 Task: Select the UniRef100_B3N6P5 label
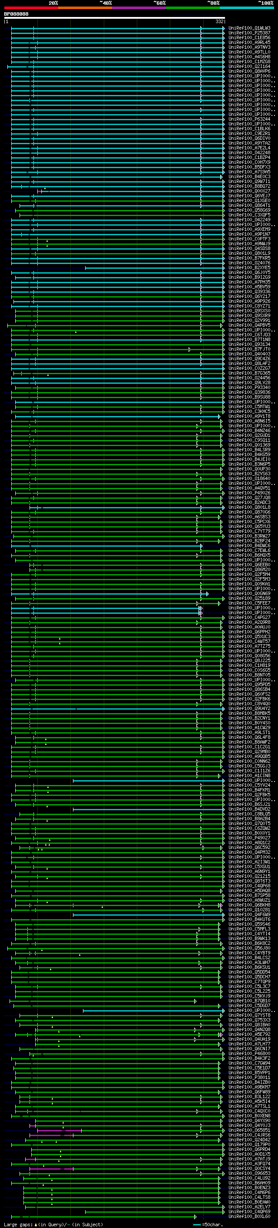[x=249, y=464]
